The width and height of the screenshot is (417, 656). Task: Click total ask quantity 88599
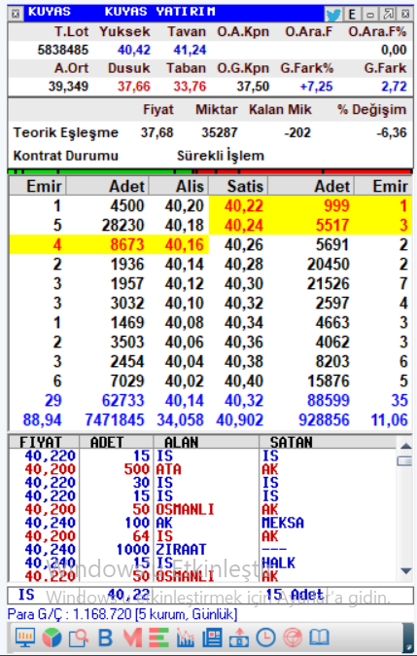point(328,400)
